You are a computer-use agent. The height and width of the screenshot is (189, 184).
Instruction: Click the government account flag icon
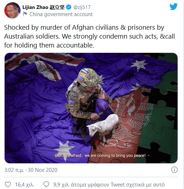pos(25,14)
